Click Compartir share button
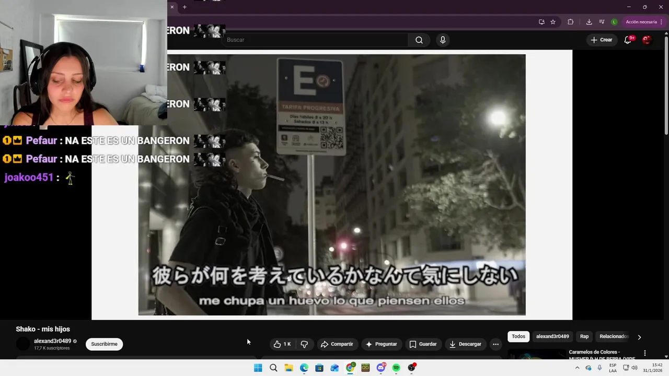Image resolution: width=669 pixels, height=376 pixels. pyautogui.click(x=337, y=344)
